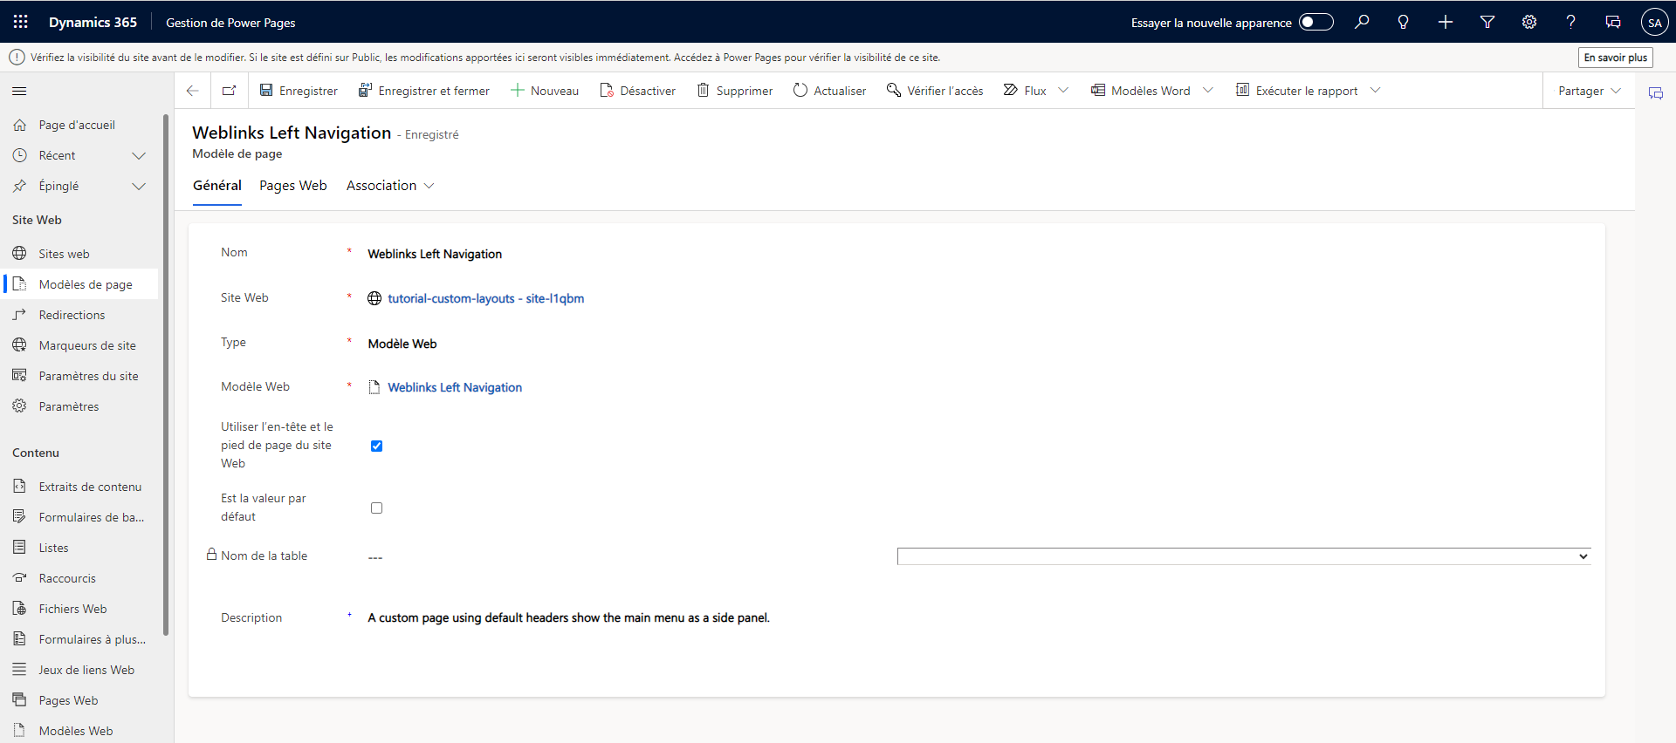Expand the Récent section chevron
1676x743 pixels.
[138, 155]
